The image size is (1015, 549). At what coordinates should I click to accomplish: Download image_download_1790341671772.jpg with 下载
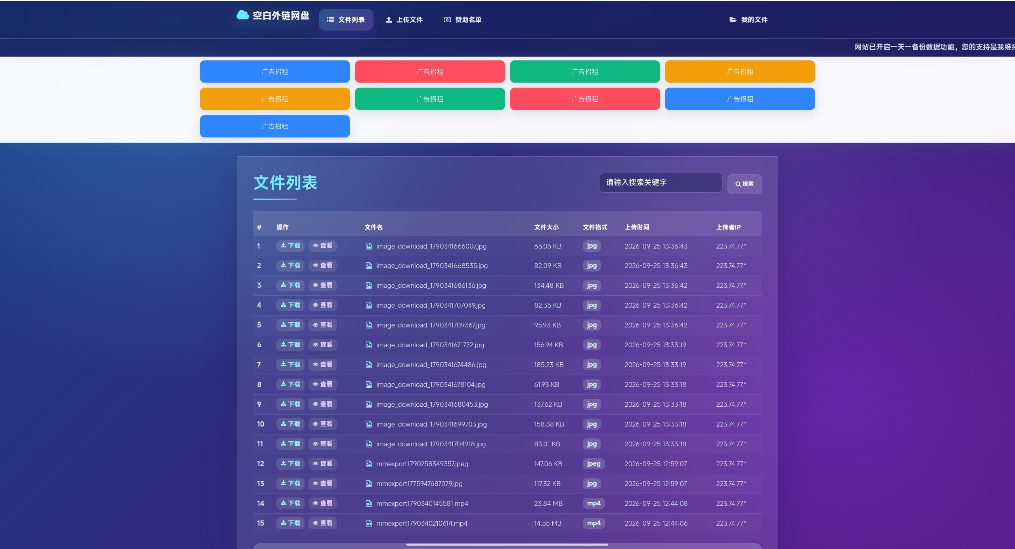click(290, 344)
